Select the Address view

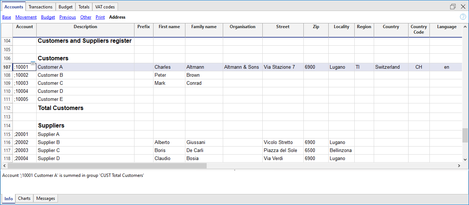click(117, 17)
